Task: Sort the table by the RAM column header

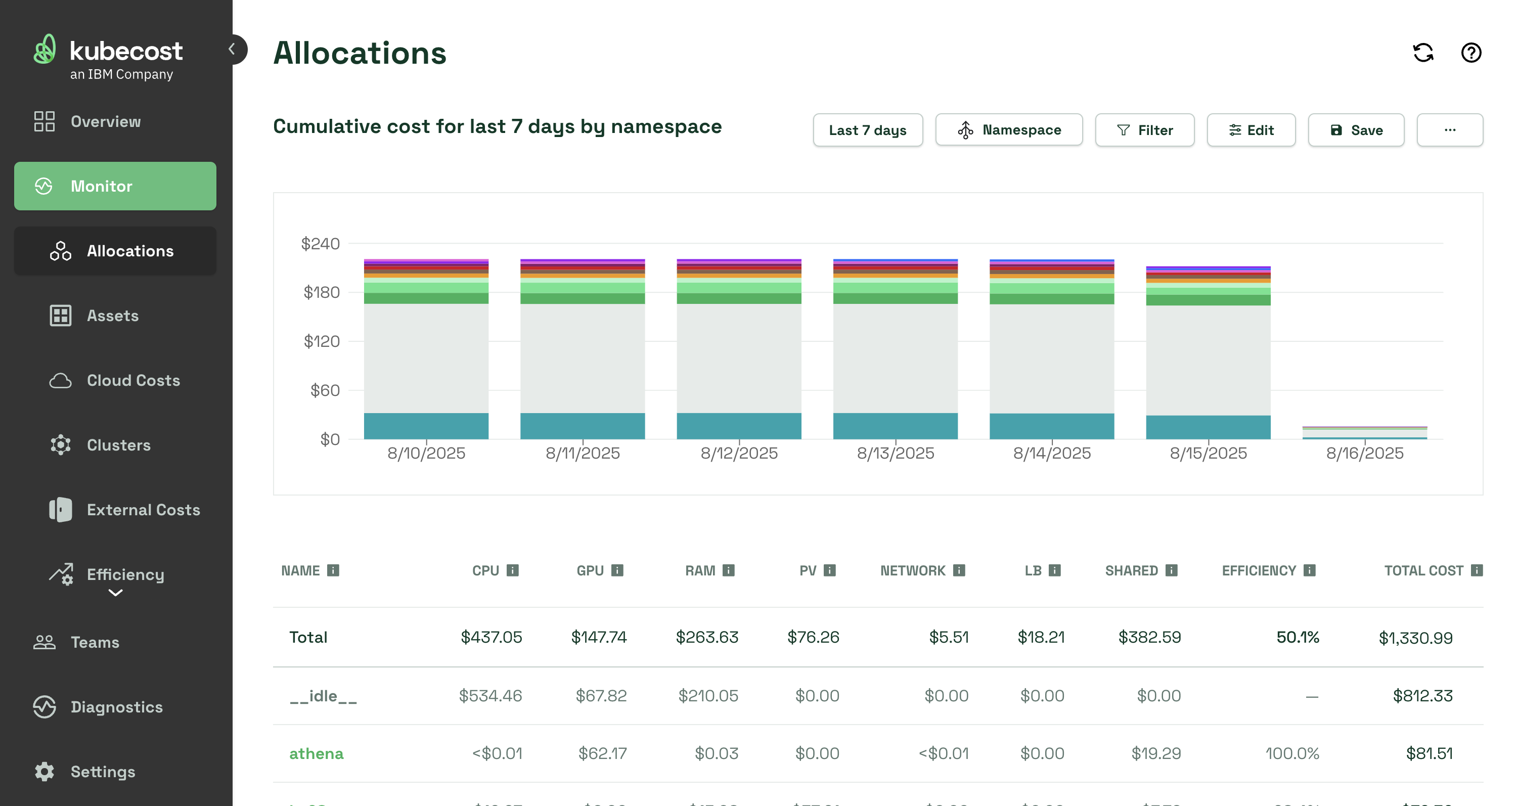Action: pos(700,570)
